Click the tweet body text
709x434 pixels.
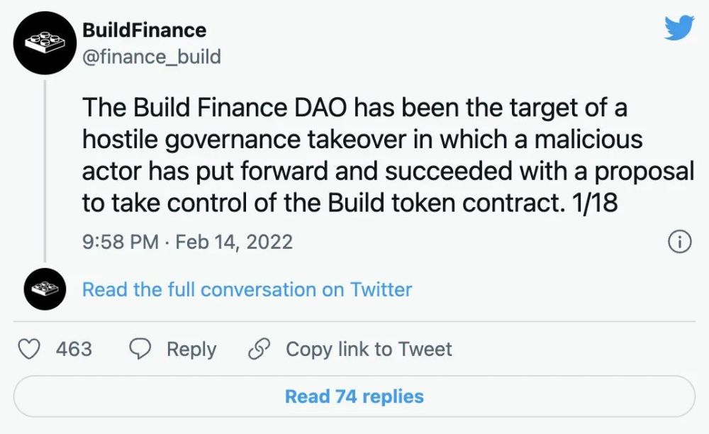(383, 156)
